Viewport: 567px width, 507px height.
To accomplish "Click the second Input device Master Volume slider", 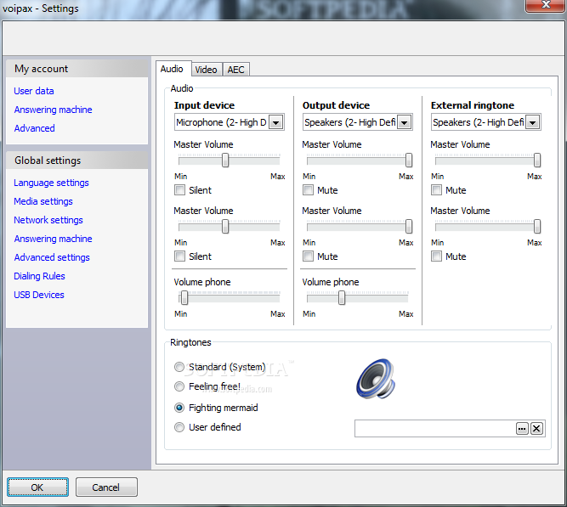I will pos(230,227).
